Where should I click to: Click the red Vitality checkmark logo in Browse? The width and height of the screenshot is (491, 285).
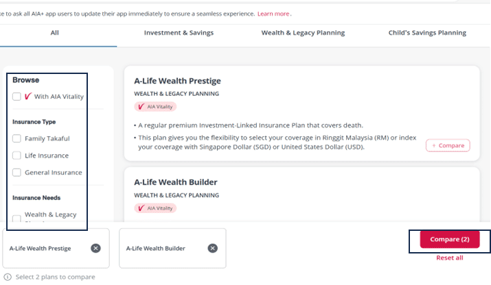28,96
